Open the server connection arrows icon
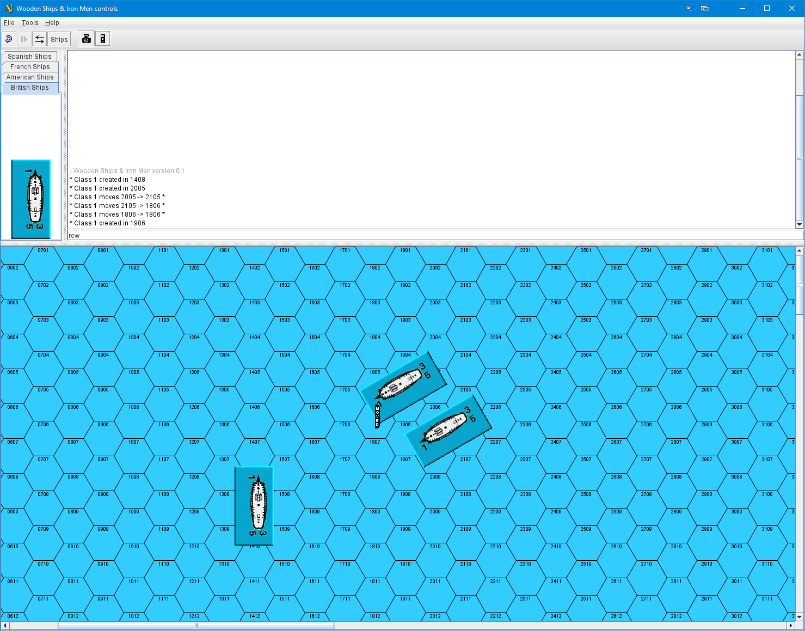Viewport: 805px width, 631px height. click(40, 39)
